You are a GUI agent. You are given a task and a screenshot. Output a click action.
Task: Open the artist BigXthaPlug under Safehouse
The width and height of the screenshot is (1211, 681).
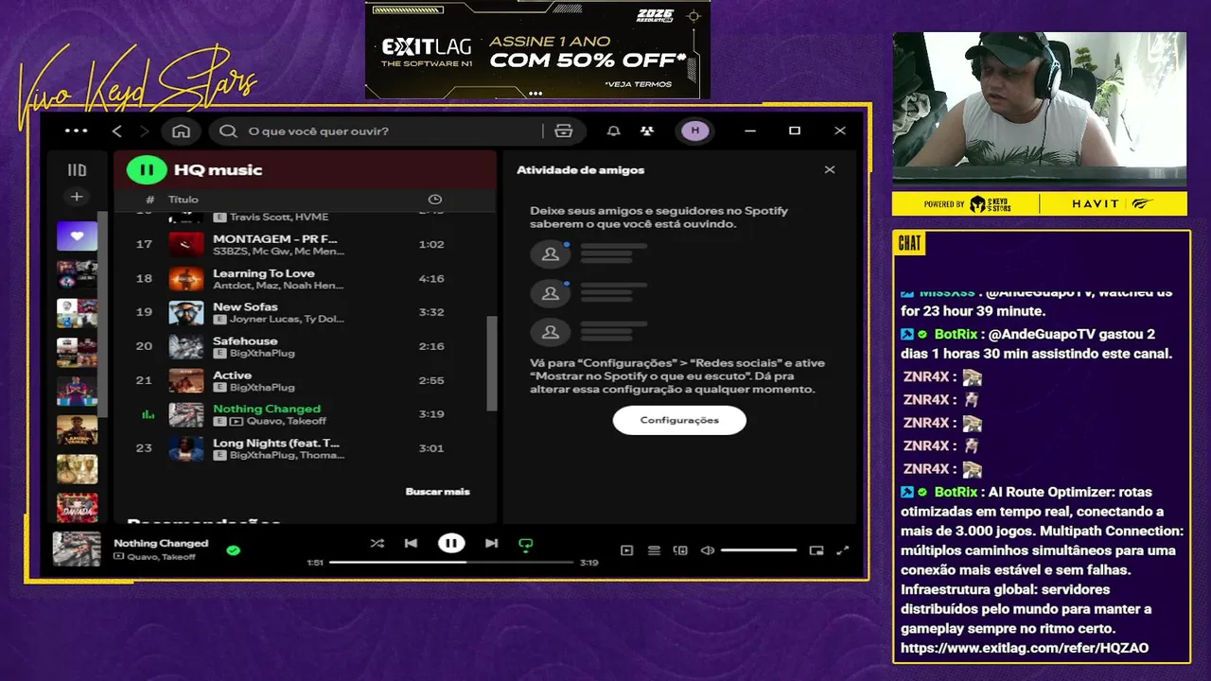point(262,353)
